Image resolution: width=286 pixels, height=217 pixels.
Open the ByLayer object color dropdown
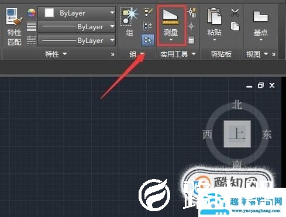tap(77, 13)
